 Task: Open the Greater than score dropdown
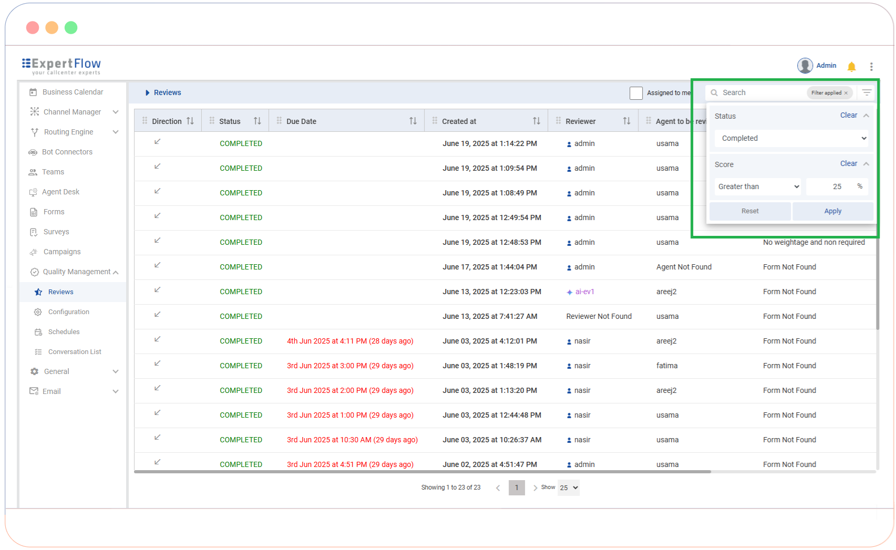coord(758,186)
